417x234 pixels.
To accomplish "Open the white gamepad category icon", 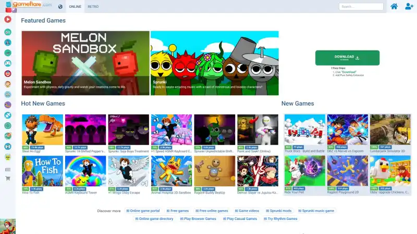I will 8,63.
